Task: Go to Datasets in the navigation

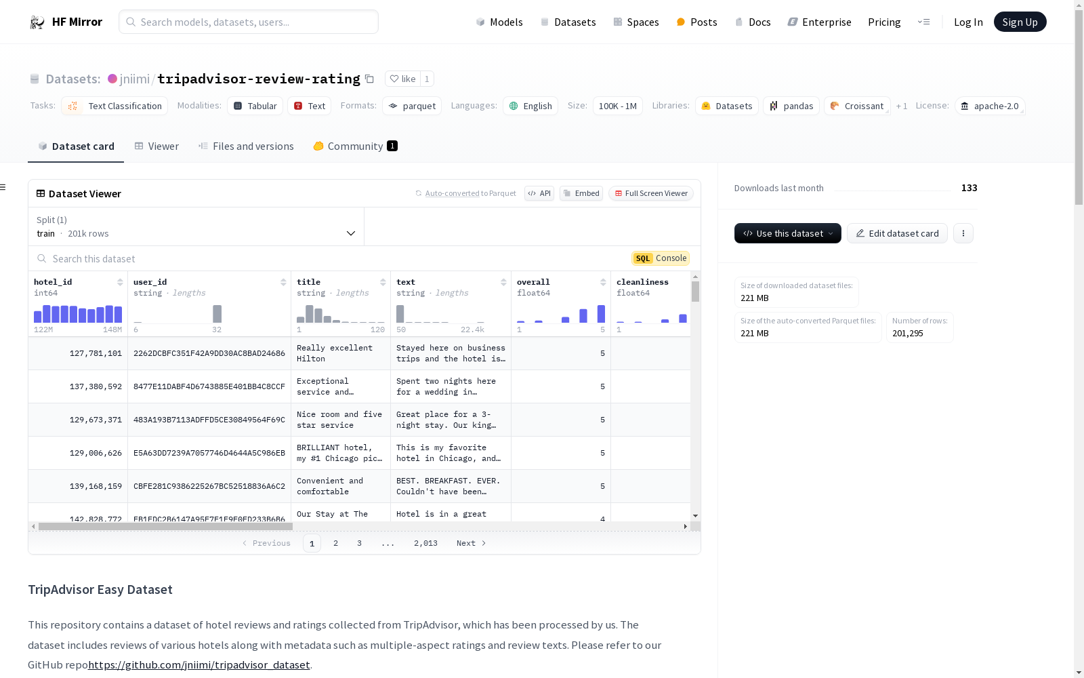Action: point(568,22)
